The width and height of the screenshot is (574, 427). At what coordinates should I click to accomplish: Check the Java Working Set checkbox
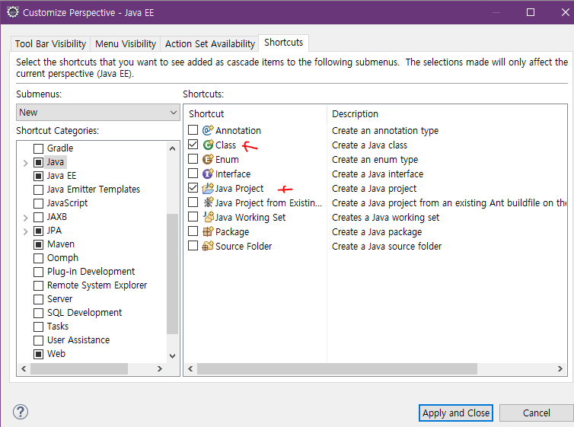point(193,217)
